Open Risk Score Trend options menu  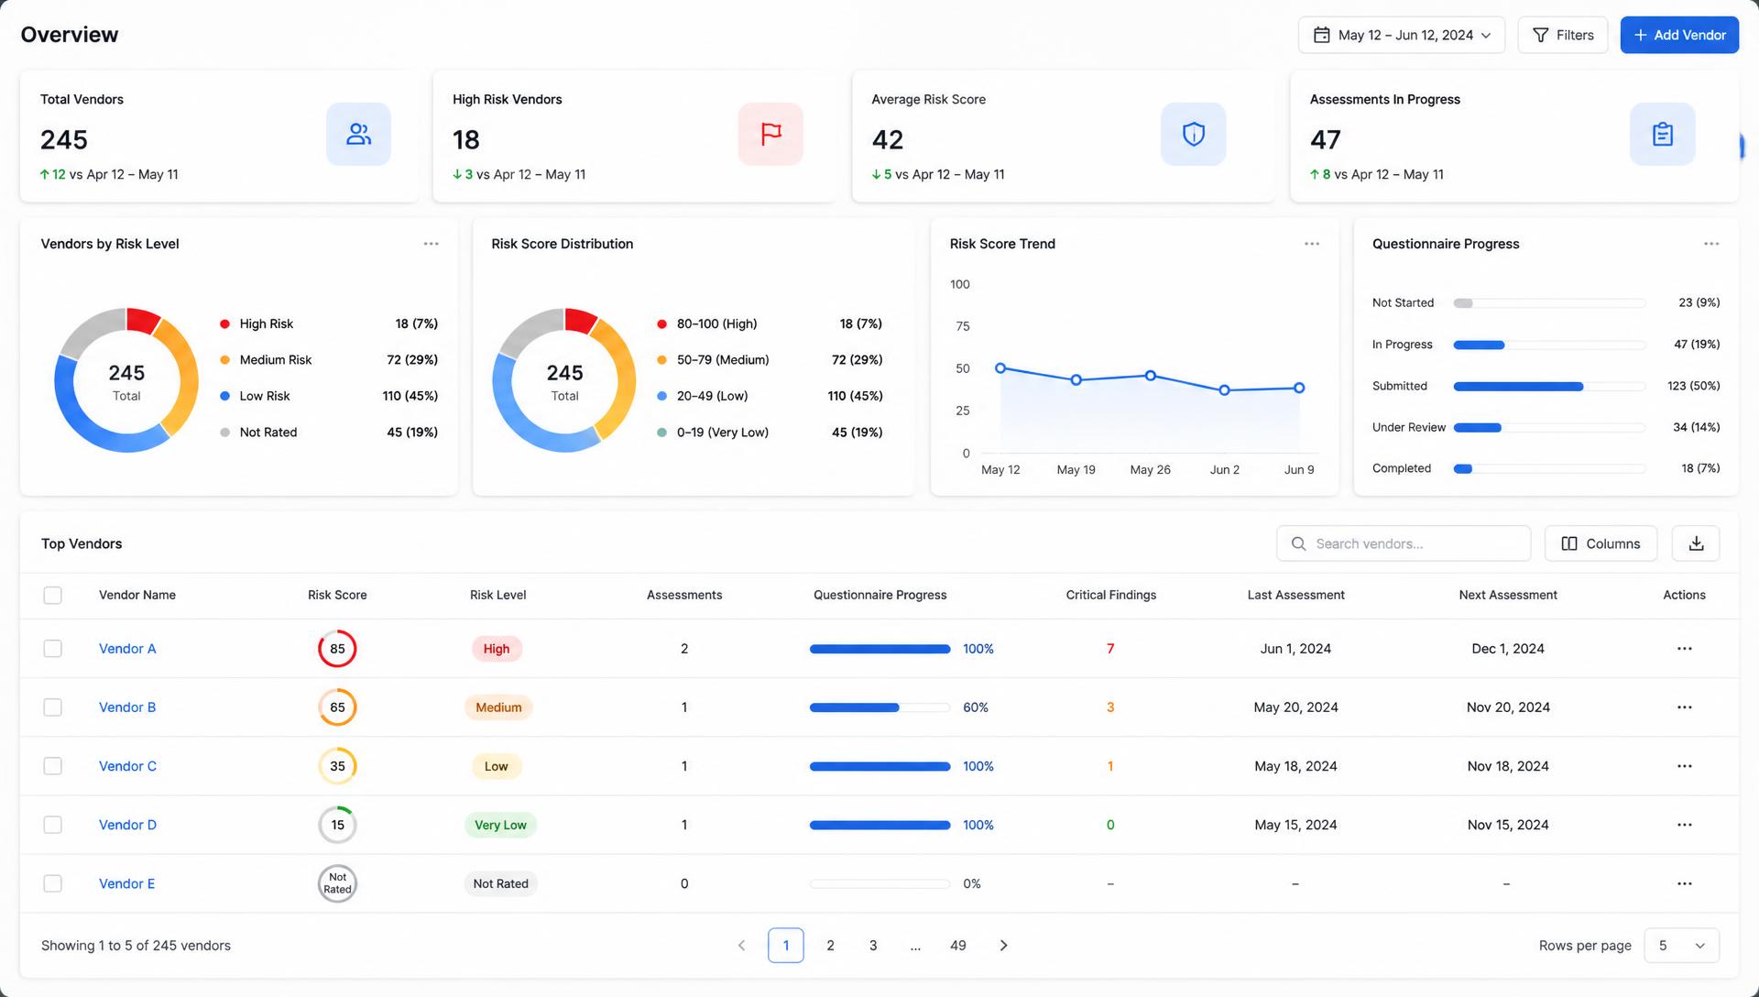point(1312,244)
